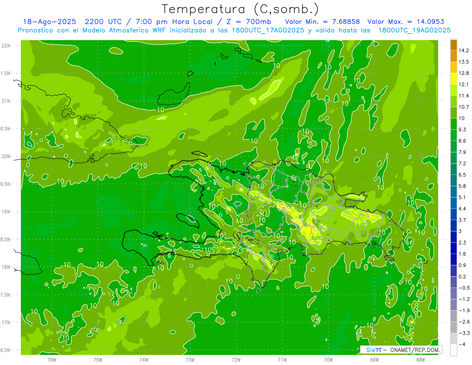472x365 pixels.
Task: Click the "13.5" colorbar value
Action: [464, 62]
